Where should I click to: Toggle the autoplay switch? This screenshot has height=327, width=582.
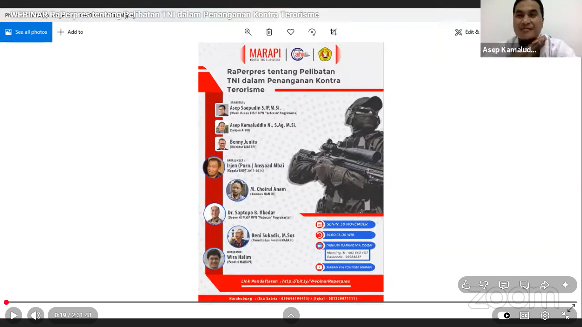[x=504, y=315]
